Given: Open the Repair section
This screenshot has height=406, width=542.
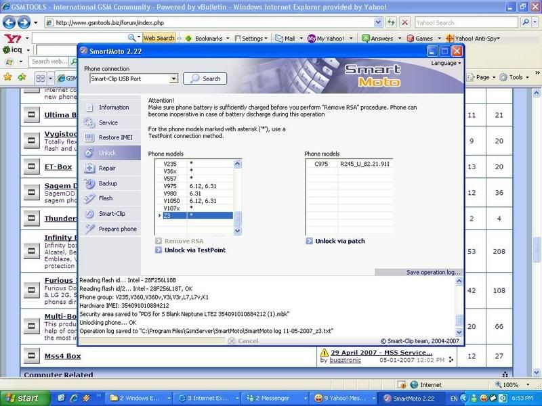Looking at the screenshot, I should pos(110,168).
